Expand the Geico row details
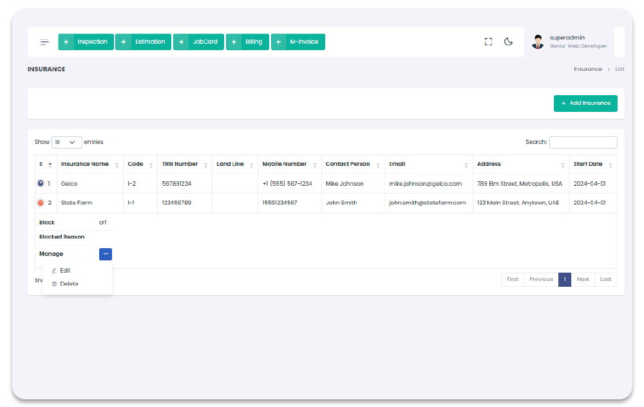Screen dimensions: 644x407 (41, 184)
